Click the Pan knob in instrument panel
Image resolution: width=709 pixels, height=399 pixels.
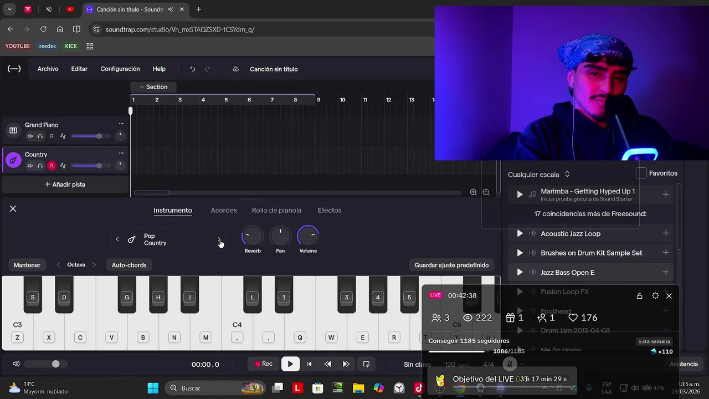[x=280, y=237]
